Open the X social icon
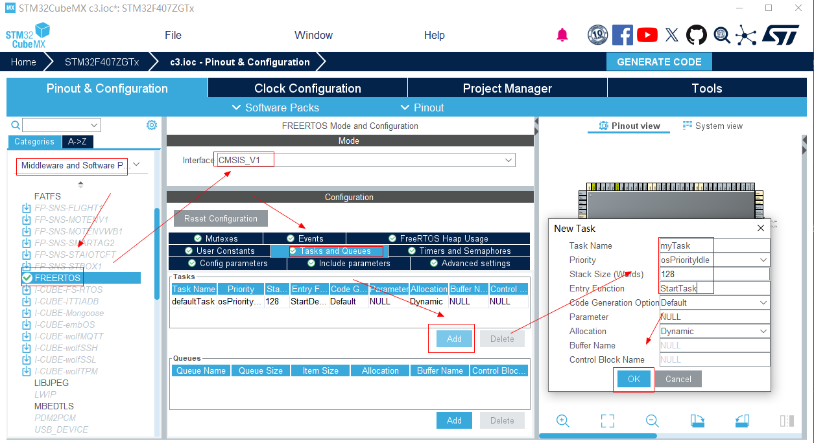Viewport: 814px width, 443px height. click(672, 35)
